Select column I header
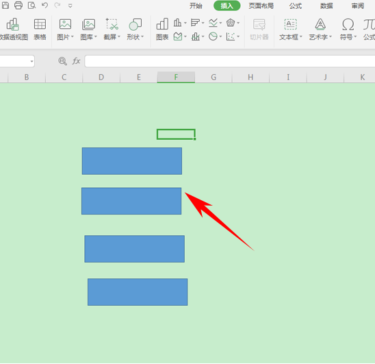Viewport: 375px width, 364px height. coord(288,77)
